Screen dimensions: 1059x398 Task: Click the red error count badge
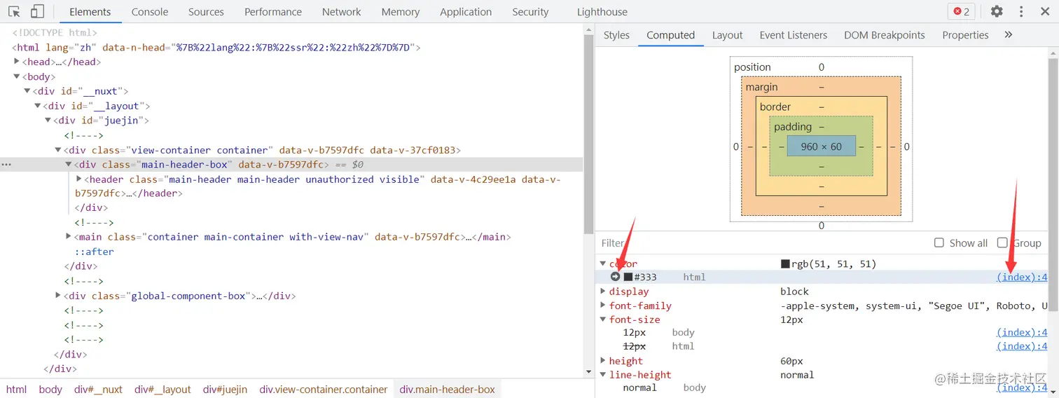tap(961, 12)
